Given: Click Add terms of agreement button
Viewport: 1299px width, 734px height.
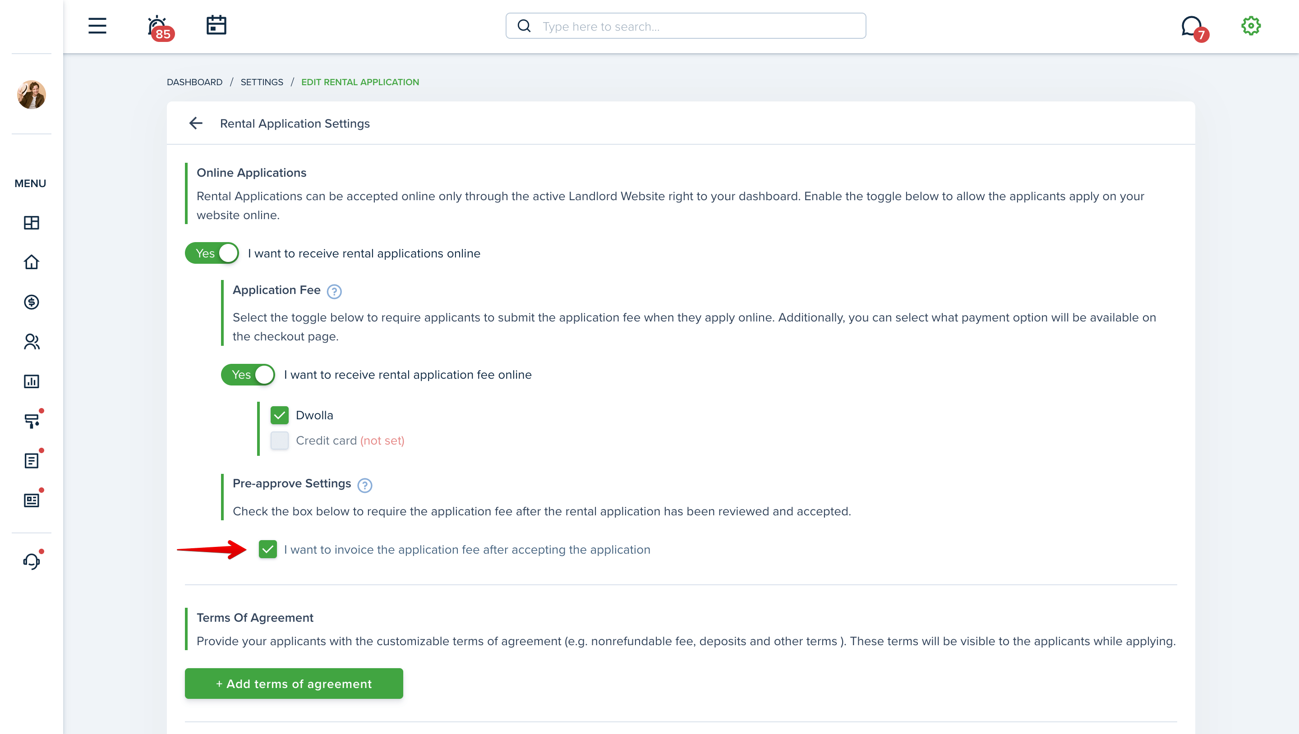Looking at the screenshot, I should click(294, 684).
